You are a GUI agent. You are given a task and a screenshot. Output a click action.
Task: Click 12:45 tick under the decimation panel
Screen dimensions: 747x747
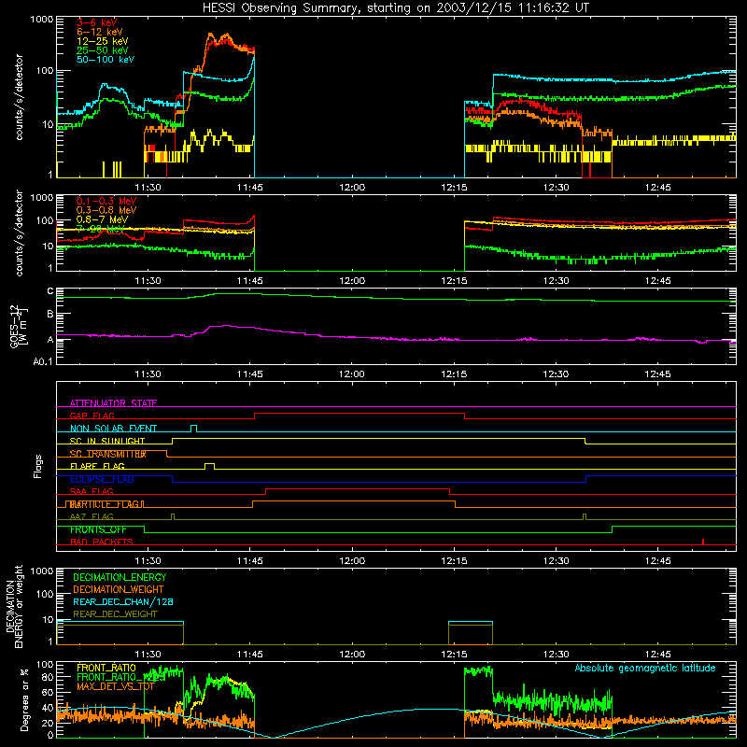tap(658, 655)
